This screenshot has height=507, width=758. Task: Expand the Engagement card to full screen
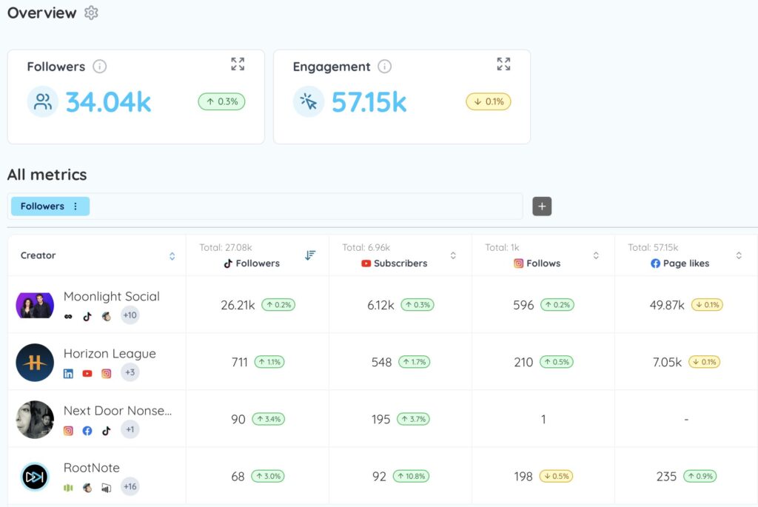pyautogui.click(x=503, y=64)
